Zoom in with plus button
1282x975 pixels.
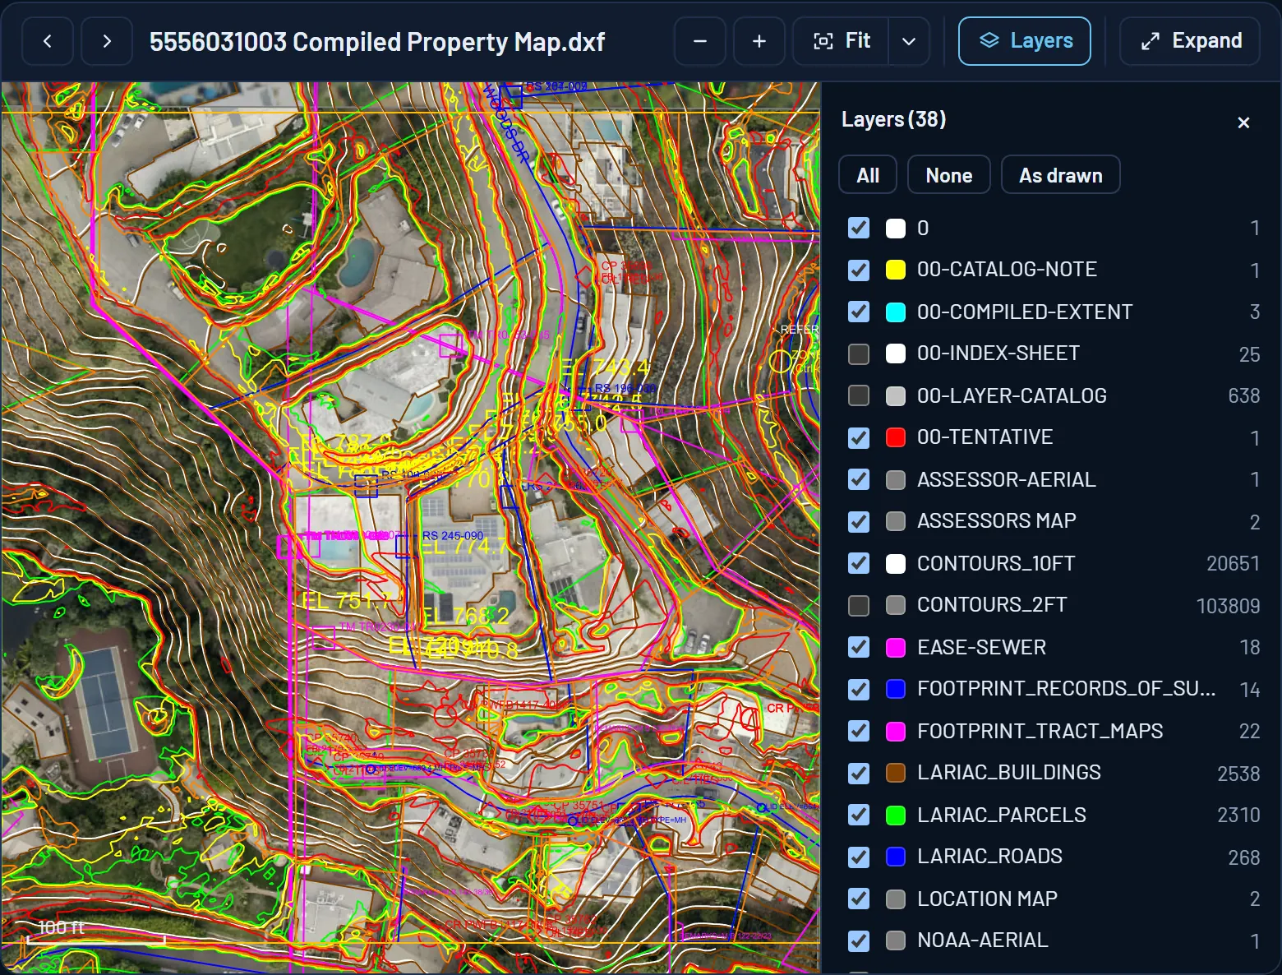759,41
